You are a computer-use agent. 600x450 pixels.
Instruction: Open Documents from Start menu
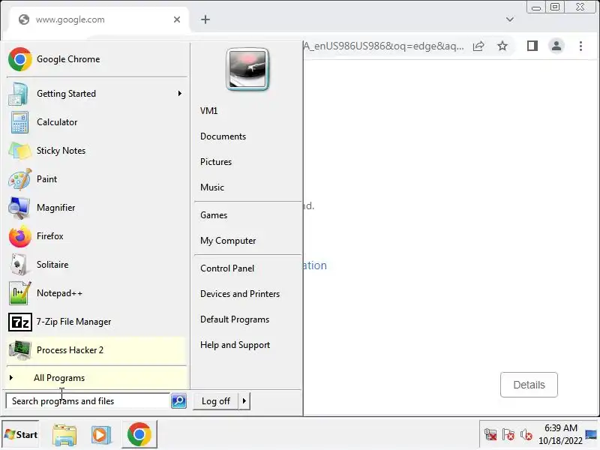coord(223,136)
